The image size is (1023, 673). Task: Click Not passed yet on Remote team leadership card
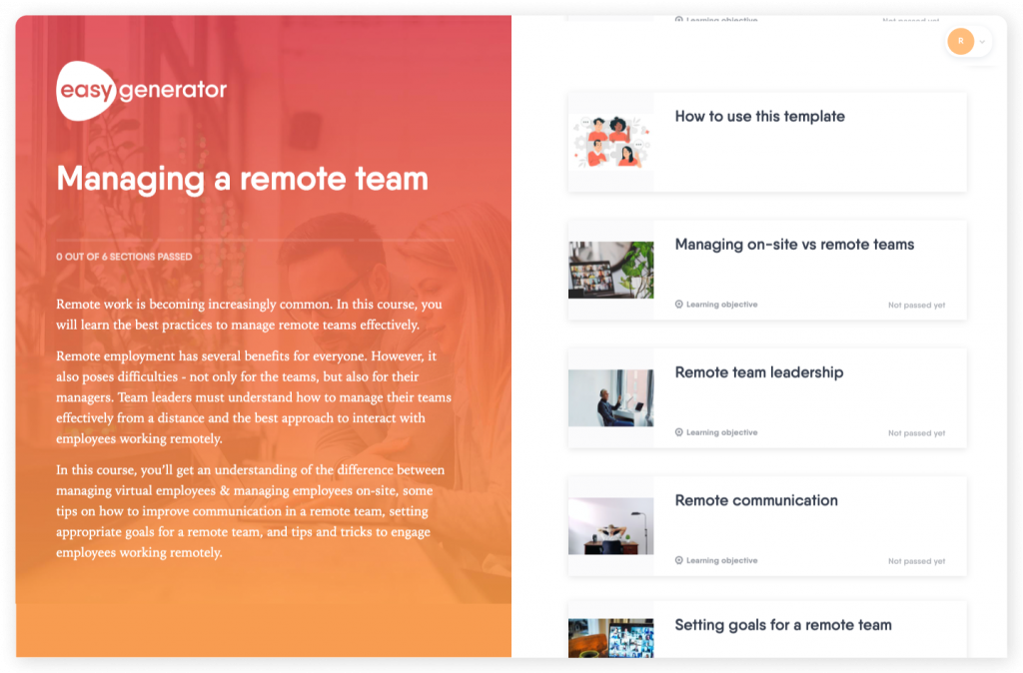pyautogui.click(x=916, y=433)
